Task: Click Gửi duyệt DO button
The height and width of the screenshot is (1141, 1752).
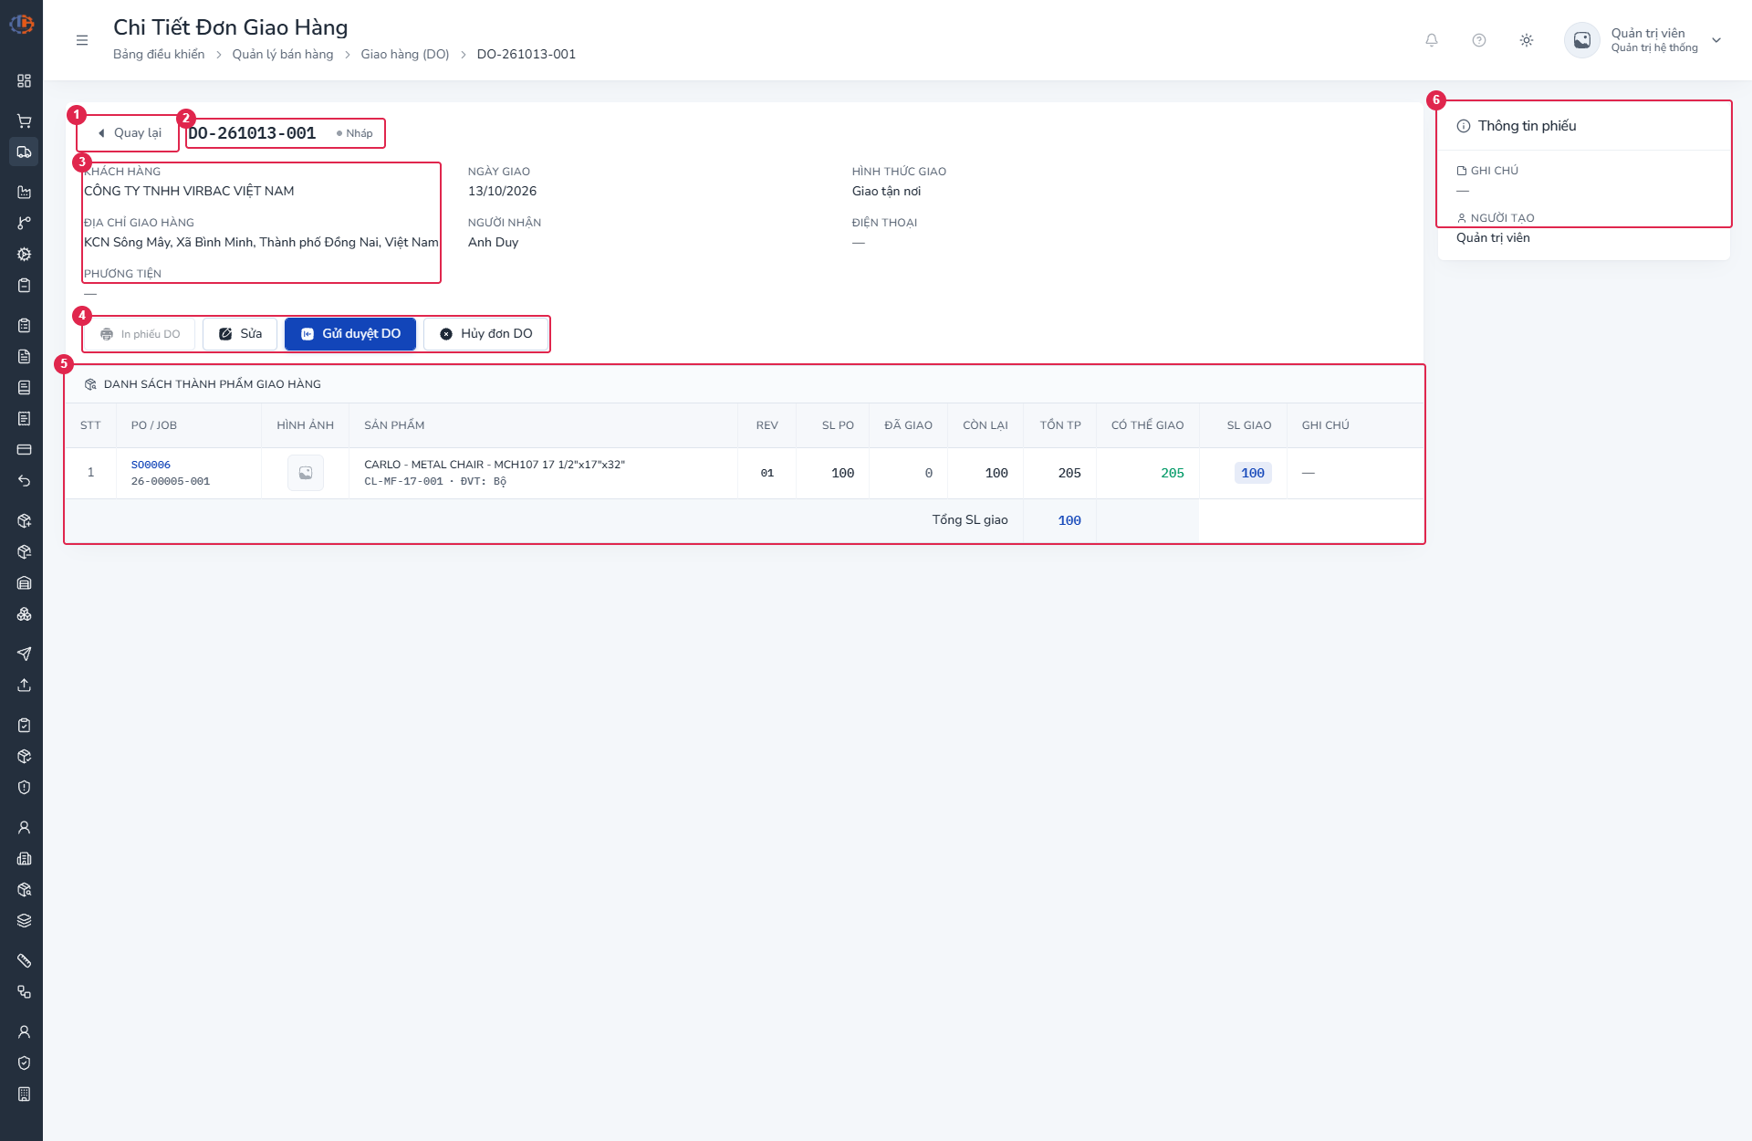Action: pos(350,334)
